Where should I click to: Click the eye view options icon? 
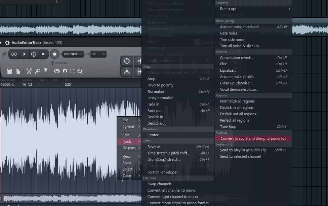tap(57, 71)
